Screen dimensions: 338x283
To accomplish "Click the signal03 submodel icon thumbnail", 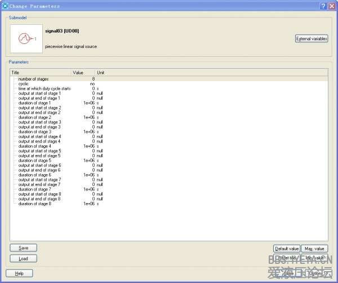I will [x=26, y=39].
